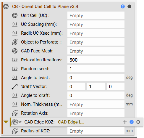Select the Random seed value field

click(x=96, y=69)
